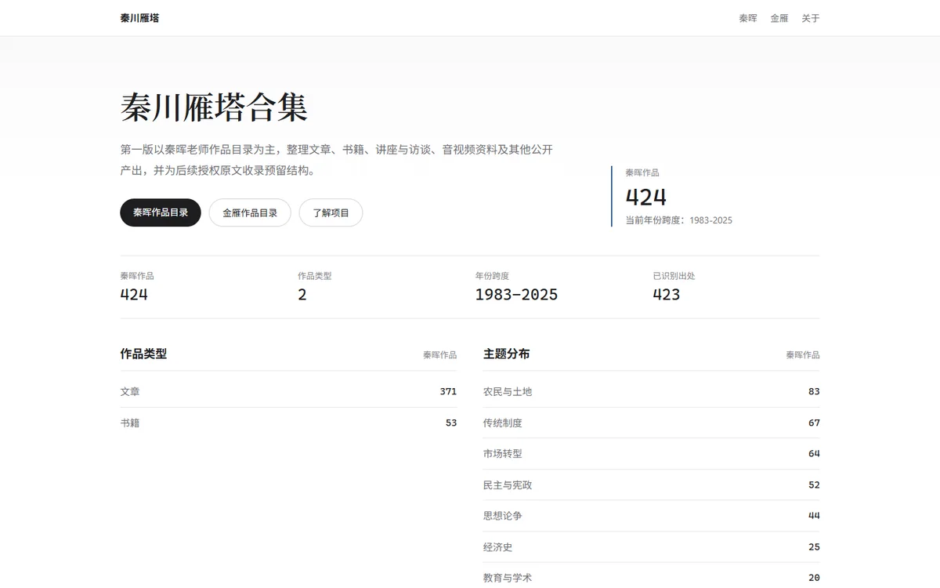Viewport: 940px width, 588px height.
Task: Click the 371 count for 文章
Action: click(x=448, y=391)
